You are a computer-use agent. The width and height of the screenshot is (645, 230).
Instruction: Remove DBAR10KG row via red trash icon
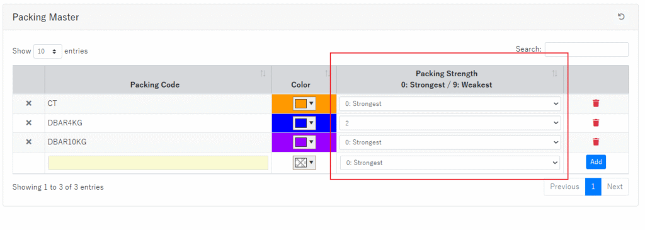[x=596, y=142]
